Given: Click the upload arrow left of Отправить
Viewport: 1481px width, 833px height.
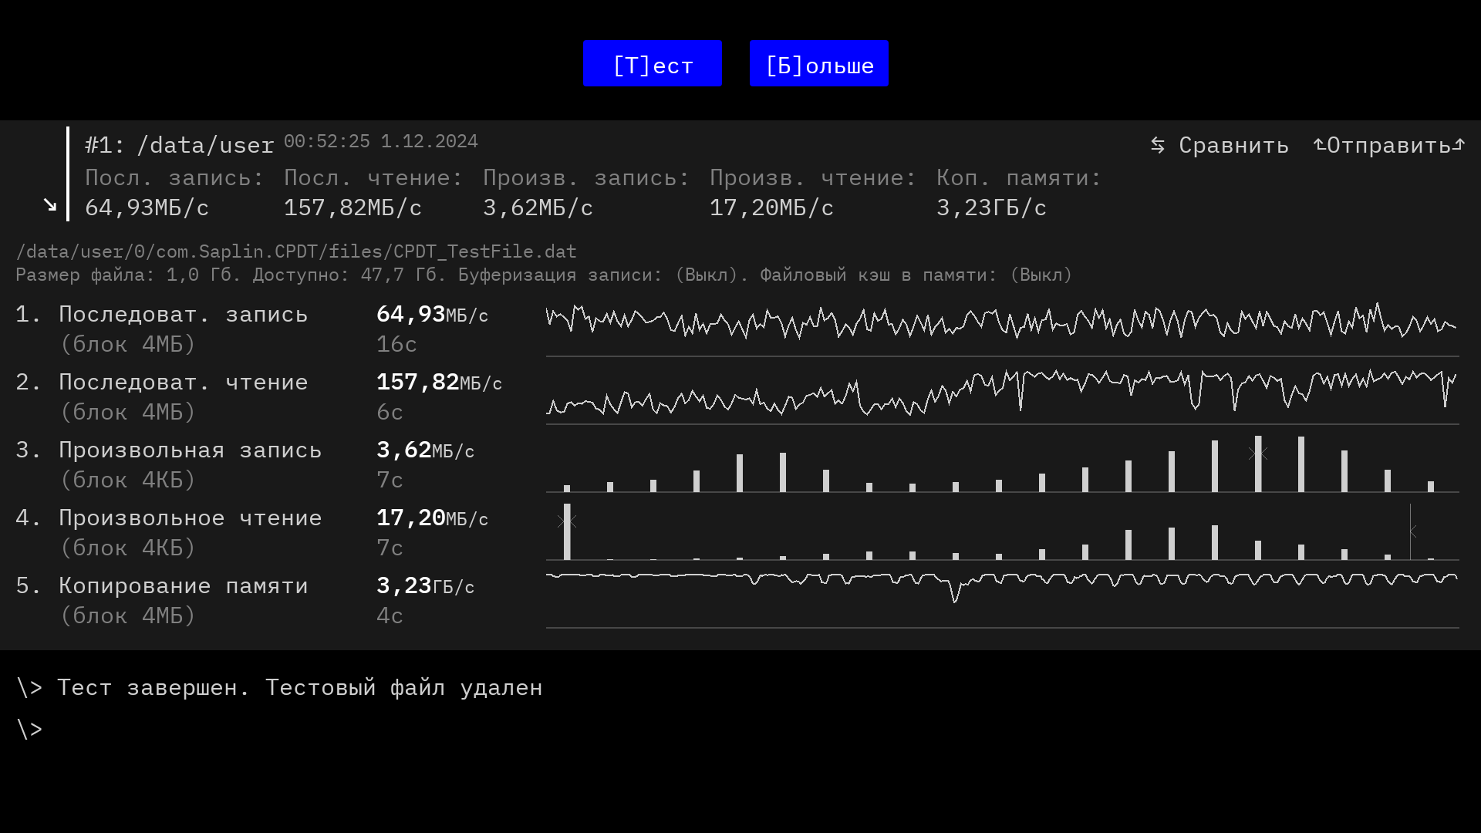Looking at the screenshot, I should pyautogui.click(x=1319, y=144).
